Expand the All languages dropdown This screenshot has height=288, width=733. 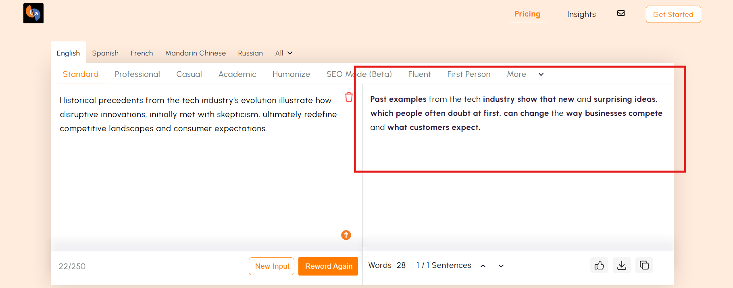point(284,53)
